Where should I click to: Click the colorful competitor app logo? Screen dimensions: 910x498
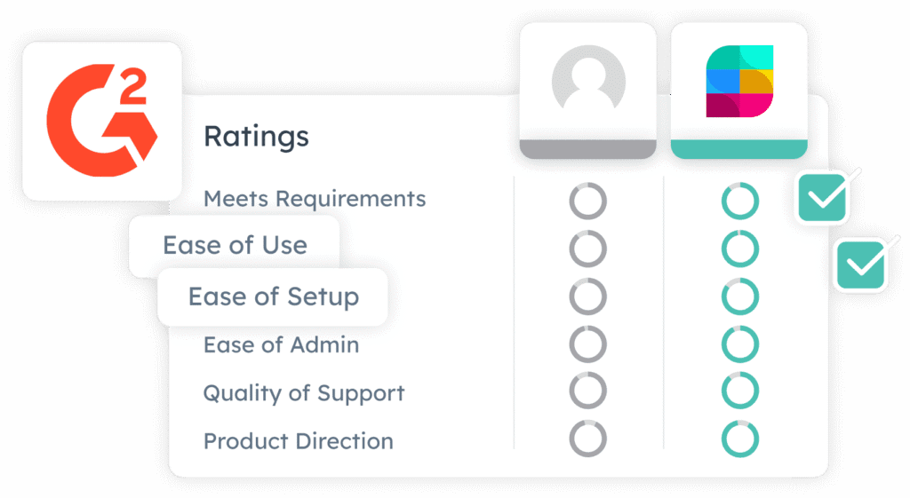pyautogui.click(x=738, y=81)
